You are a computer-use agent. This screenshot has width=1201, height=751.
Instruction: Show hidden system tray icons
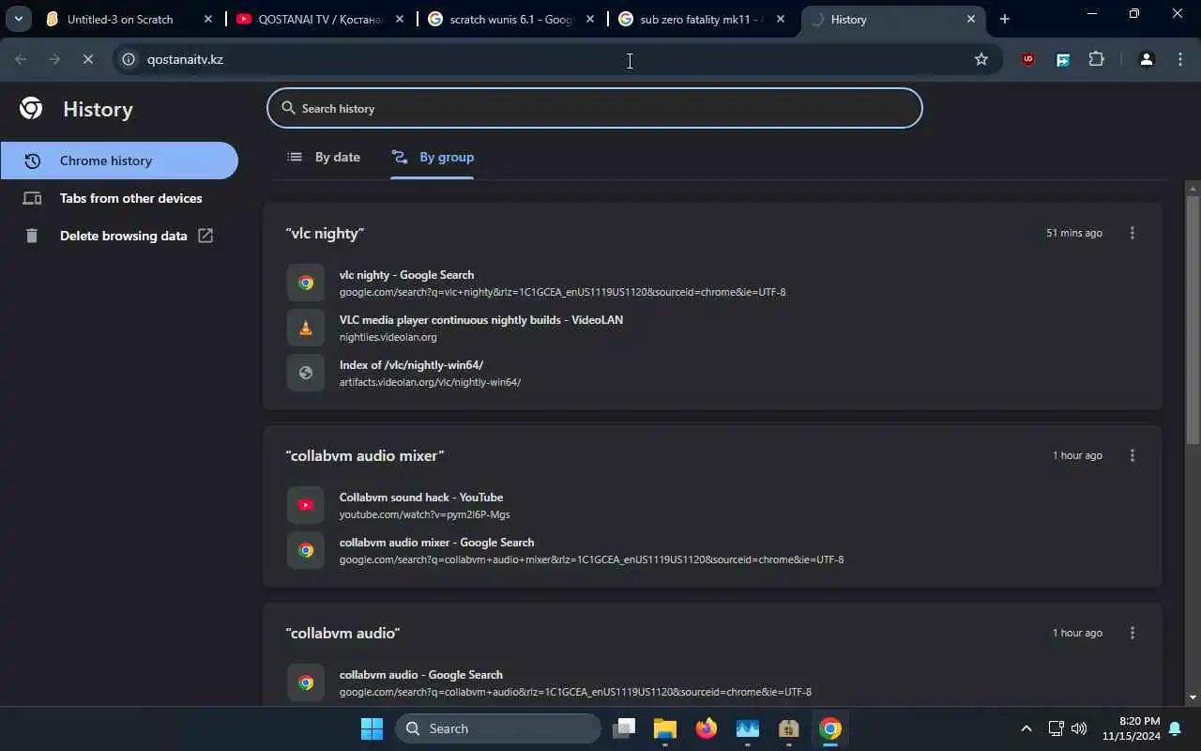tap(1026, 728)
